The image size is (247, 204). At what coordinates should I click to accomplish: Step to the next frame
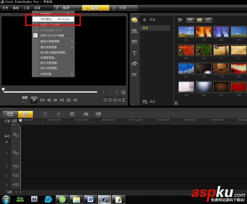coord(56,100)
